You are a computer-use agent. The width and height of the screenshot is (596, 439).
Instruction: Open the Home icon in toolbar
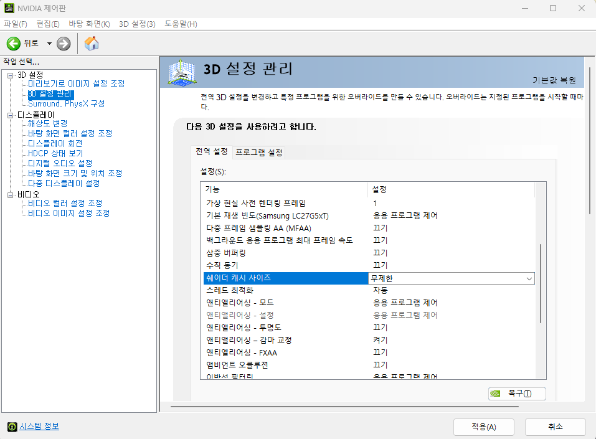point(91,44)
